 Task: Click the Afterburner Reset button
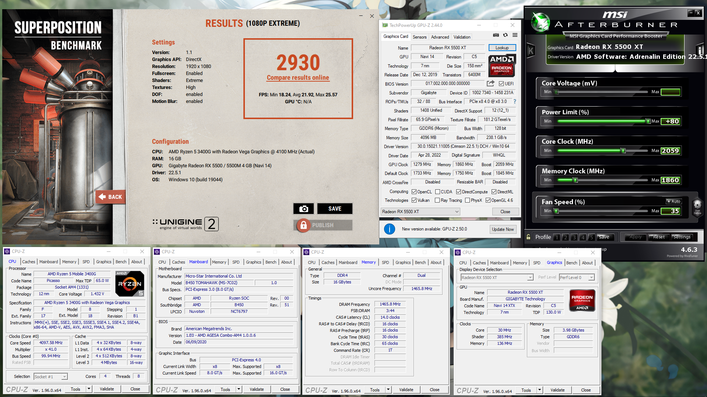coord(659,237)
